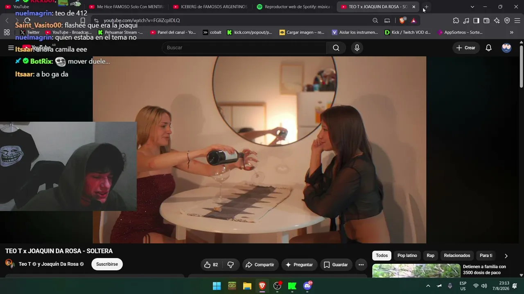Image resolution: width=524 pixels, height=294 pixels.
Task: Select the 'Pop latino' filter chip
Action: (407, 256)
